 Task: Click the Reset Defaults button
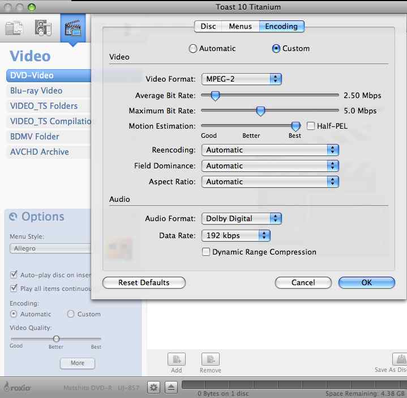pyautogui.click(x=144, y=282)
